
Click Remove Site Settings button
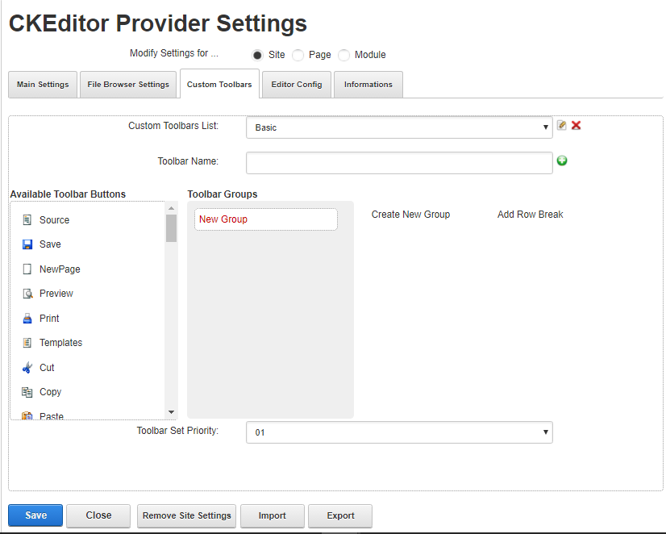186,515
